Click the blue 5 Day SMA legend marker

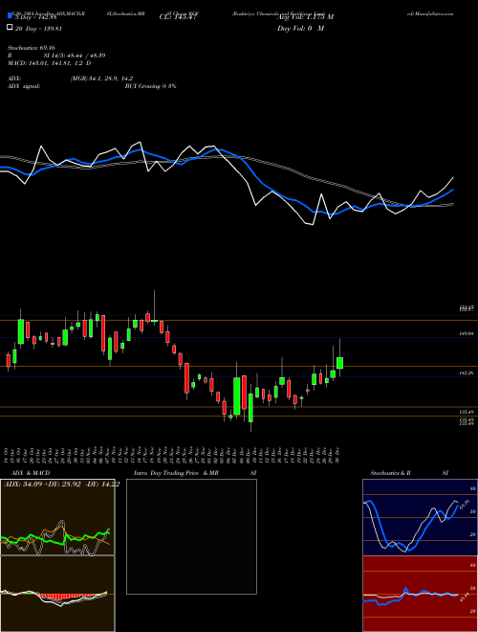10,16
